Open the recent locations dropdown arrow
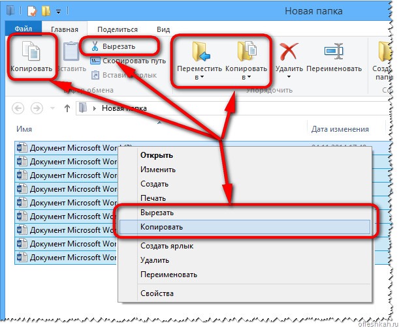The width and height of the screenshot is (399, 328). tap(53, 108)
